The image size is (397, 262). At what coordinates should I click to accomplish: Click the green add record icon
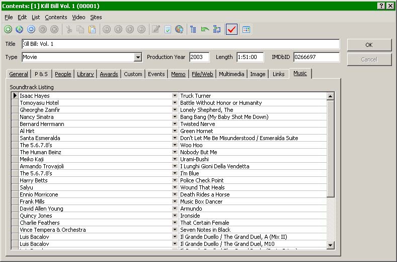[x=8, y=29]
